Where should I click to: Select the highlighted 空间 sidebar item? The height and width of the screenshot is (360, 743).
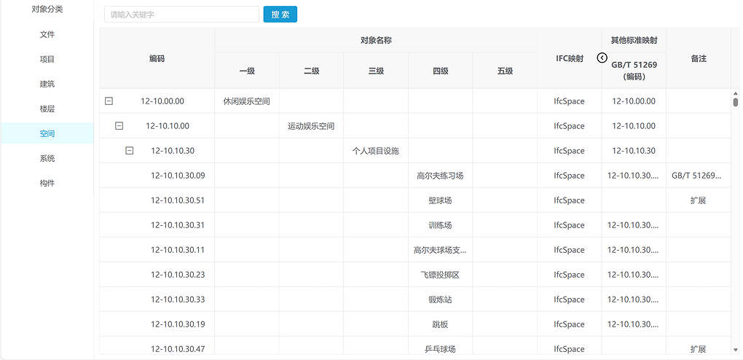click(47, 133)
